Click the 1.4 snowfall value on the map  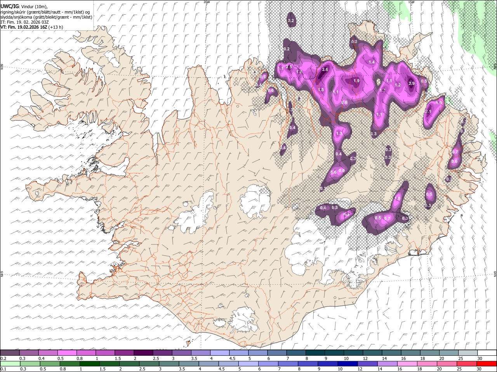(372, 62)
